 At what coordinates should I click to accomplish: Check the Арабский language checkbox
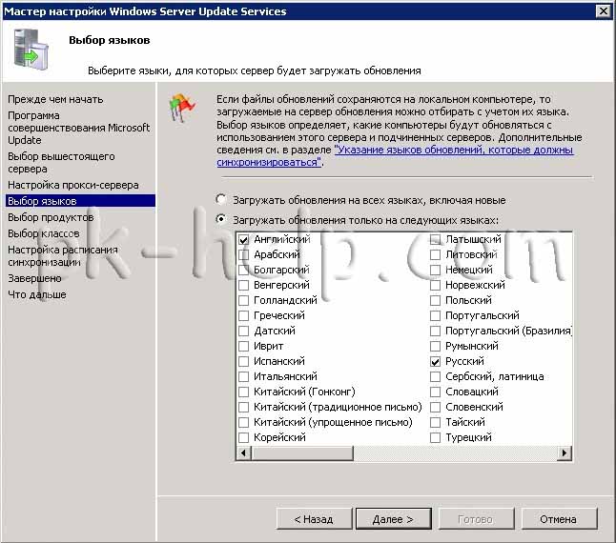click(x=243, y=254)
